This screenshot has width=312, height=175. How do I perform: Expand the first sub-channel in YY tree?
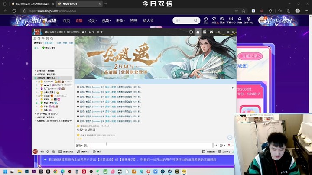pos(36,71)
